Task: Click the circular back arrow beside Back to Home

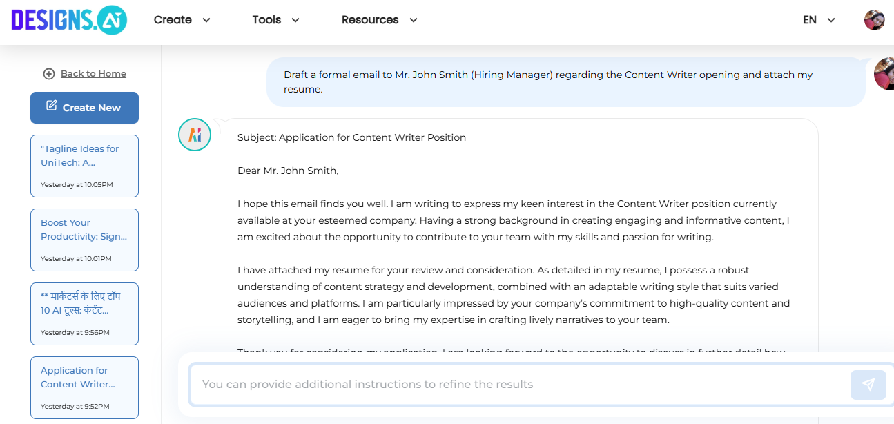Action: click(x=49, y=73)
